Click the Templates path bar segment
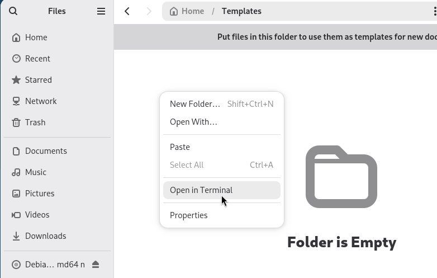 [241, 11]
